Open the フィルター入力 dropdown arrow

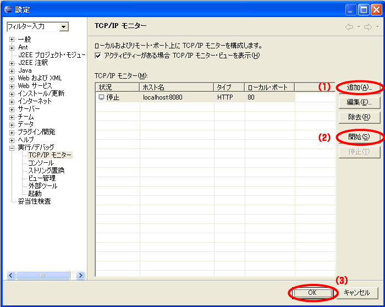click(x=64, y=27)
